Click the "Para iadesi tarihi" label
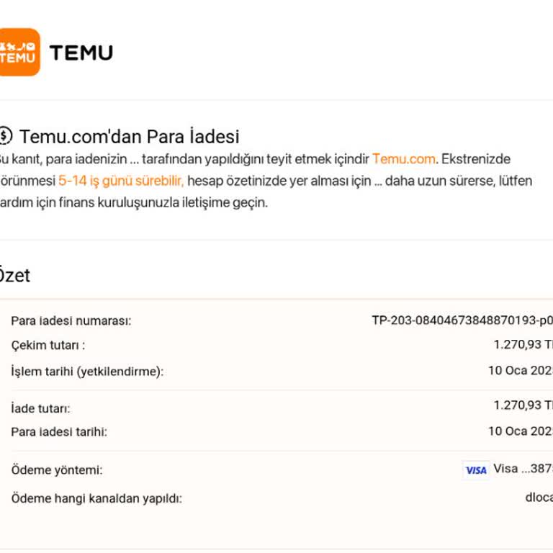The height and width of the screenshot is (553, 553). coord(59,432)
